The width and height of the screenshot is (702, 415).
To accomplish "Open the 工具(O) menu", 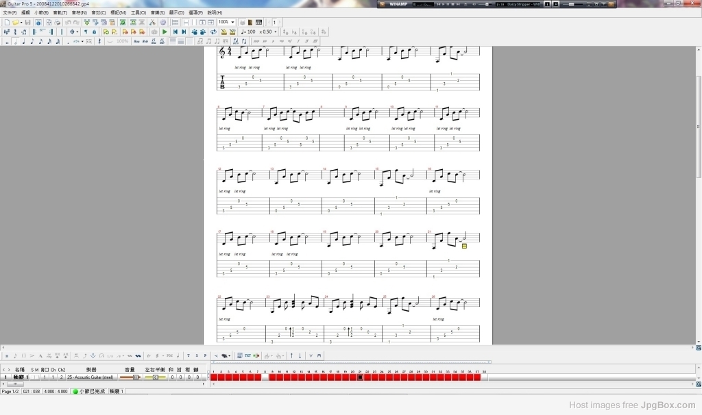I will 138,13.
